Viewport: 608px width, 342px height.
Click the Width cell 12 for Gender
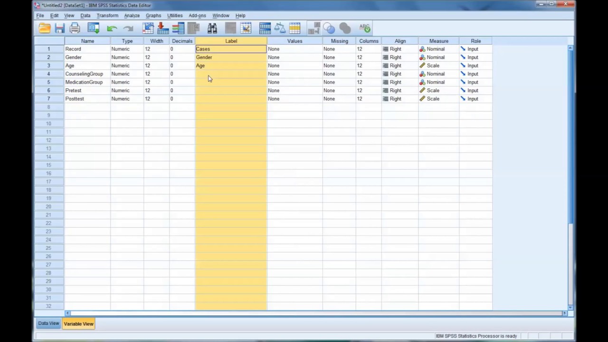pos(156,57)
